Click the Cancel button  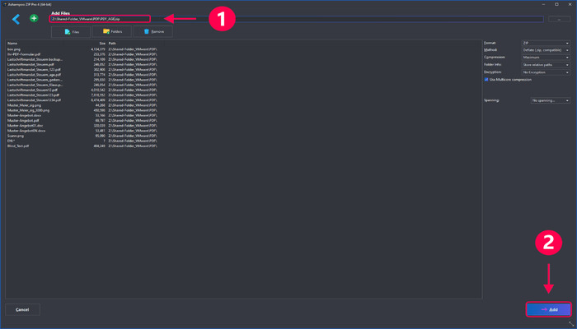[x=22, y=309]
